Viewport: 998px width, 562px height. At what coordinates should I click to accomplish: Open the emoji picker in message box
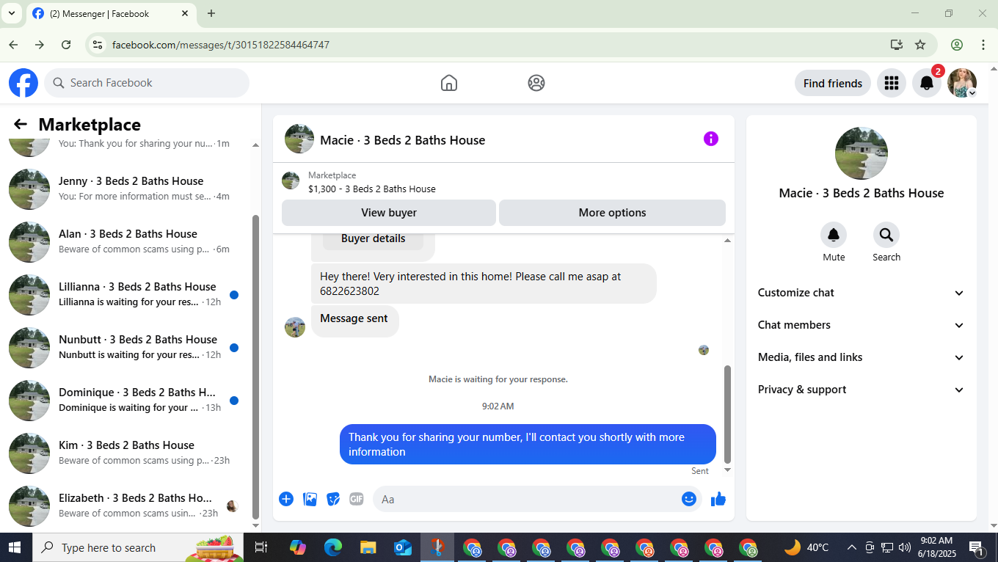pyautogui.click(x=688, y=499)
